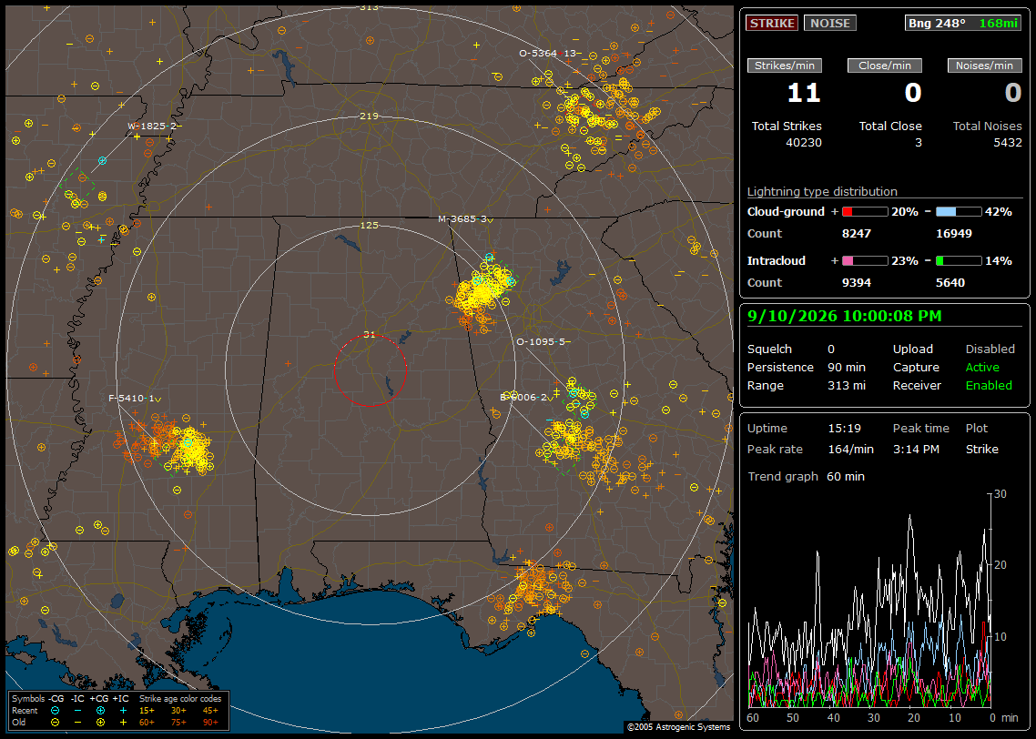Select the Strikes/min label box
The image size is (1036, 739).
click(785, 66)
